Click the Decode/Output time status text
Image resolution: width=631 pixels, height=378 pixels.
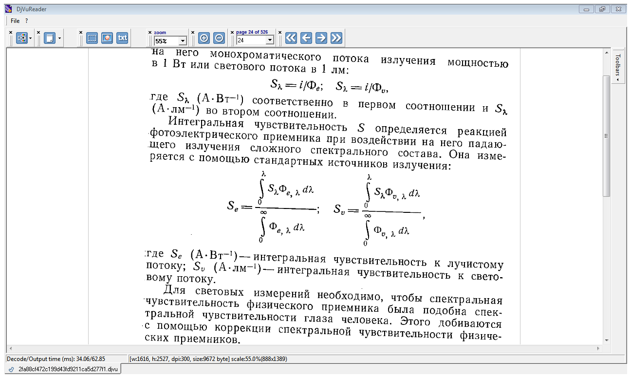56,359
